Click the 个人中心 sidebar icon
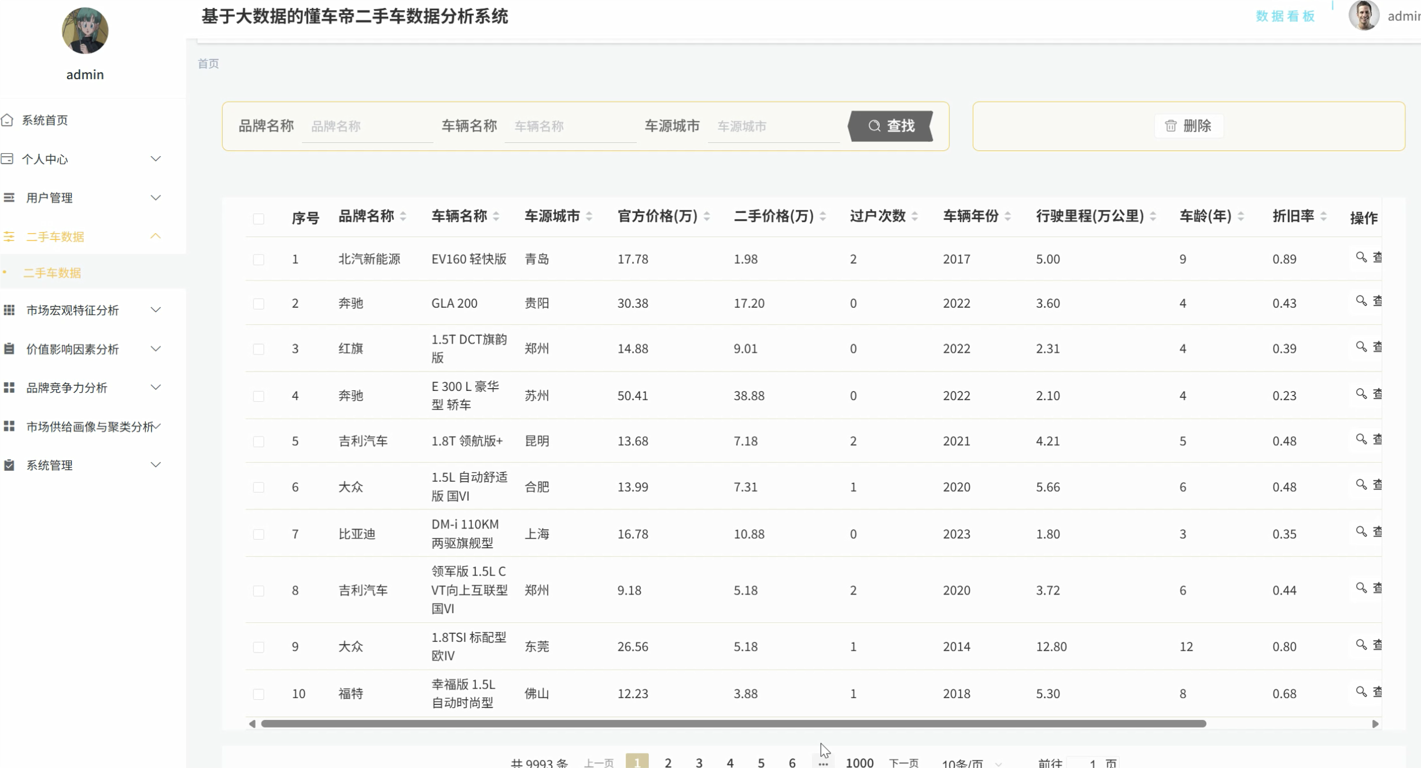Image resolution: width=1421 pixels, height=768 pixels. 7,158
